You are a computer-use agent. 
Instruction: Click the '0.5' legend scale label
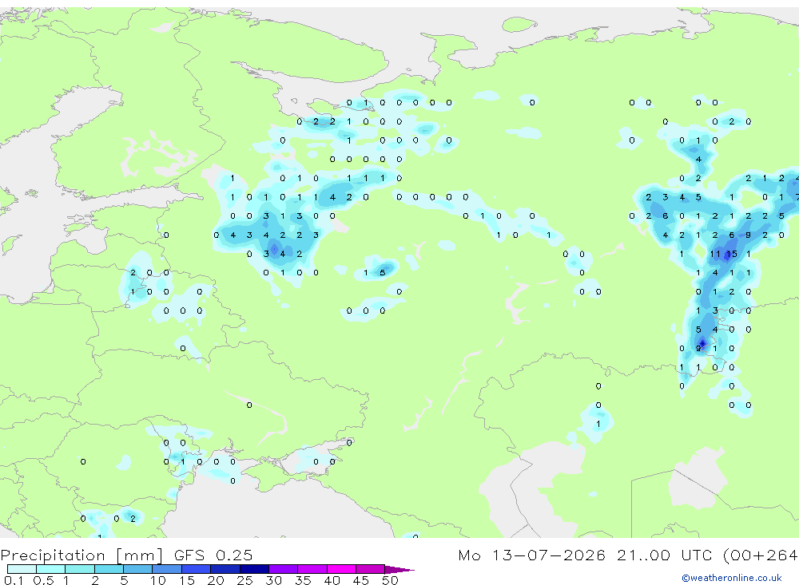pyautogui.click(x=43, y=580)
